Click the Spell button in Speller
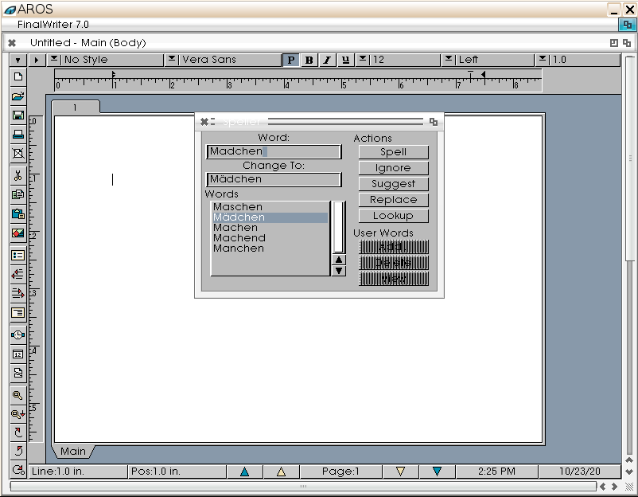The image size is (638, 497). click(394, 152)
